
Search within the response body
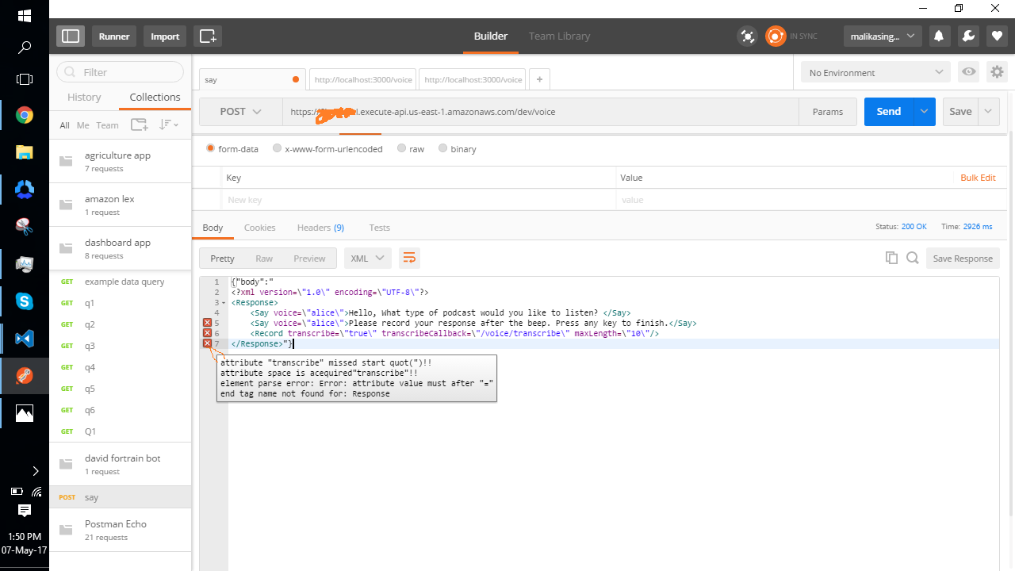913,258
